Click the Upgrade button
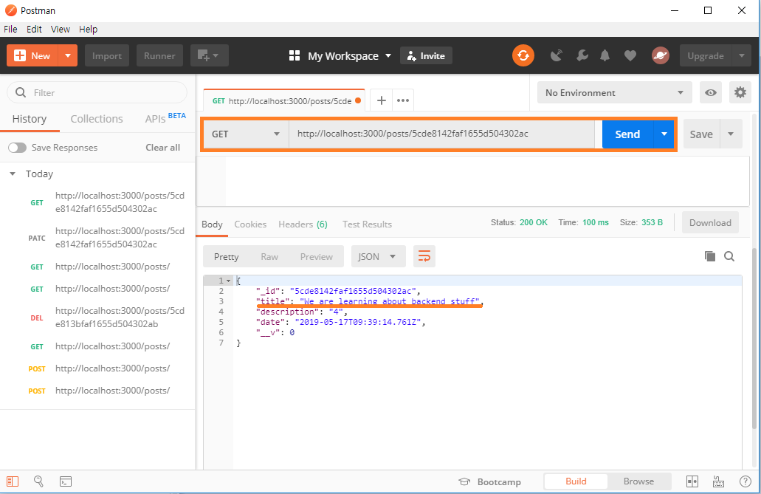Viewport: 761px width, 494px height. point(706,55)
